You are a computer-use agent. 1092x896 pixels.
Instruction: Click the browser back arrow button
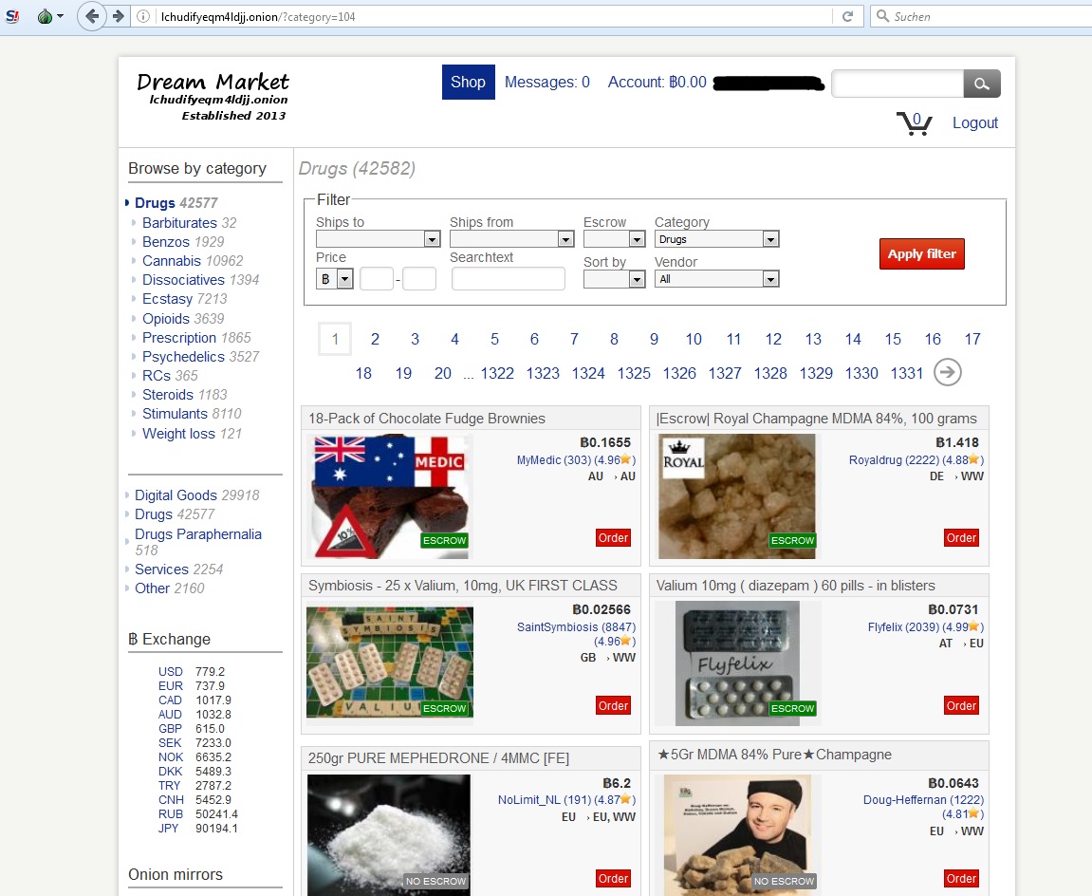pos(92,16)
